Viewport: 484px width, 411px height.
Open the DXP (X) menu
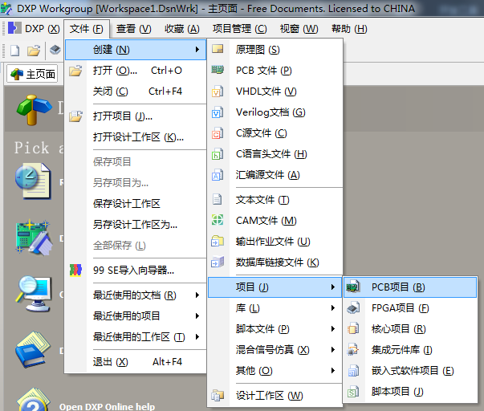[x=34, y=29]
